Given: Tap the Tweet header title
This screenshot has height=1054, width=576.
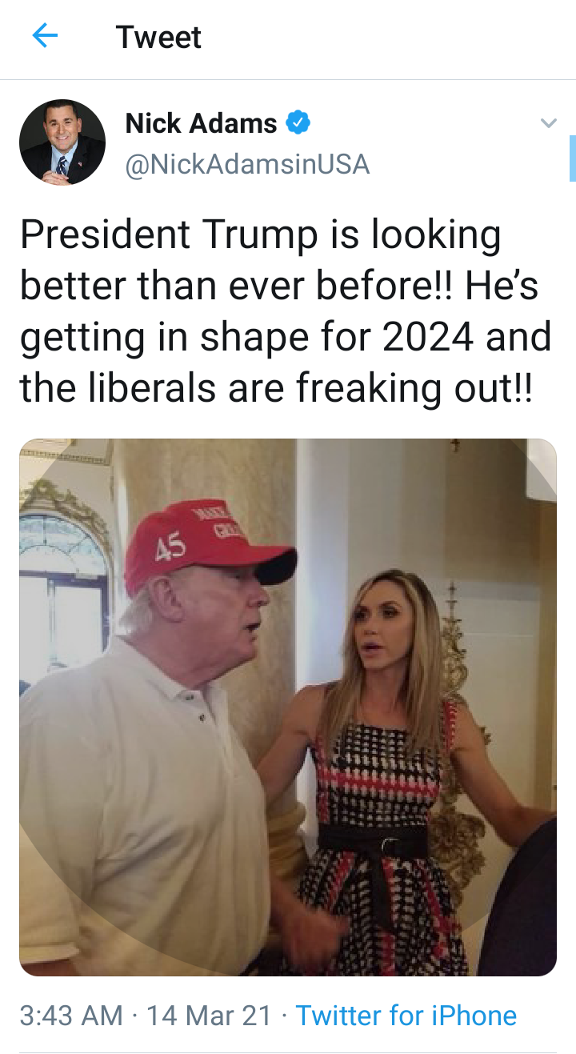Looking at the screenshot, I should point(158,37).
